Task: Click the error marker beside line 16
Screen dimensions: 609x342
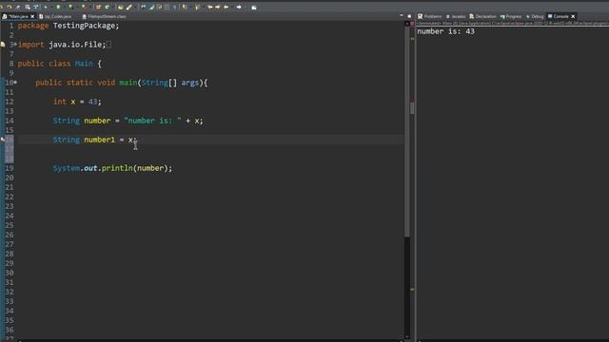Action: 3,140
